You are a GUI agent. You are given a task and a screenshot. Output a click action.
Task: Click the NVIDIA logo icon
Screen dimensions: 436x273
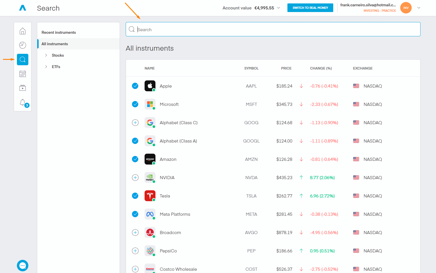tap(150, 177)
